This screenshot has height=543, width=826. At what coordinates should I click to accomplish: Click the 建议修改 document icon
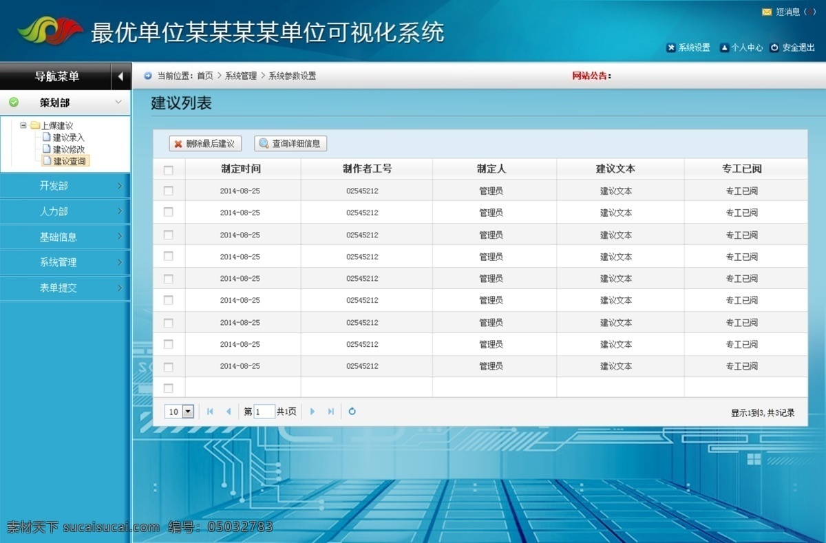click(x=47, y=149)
